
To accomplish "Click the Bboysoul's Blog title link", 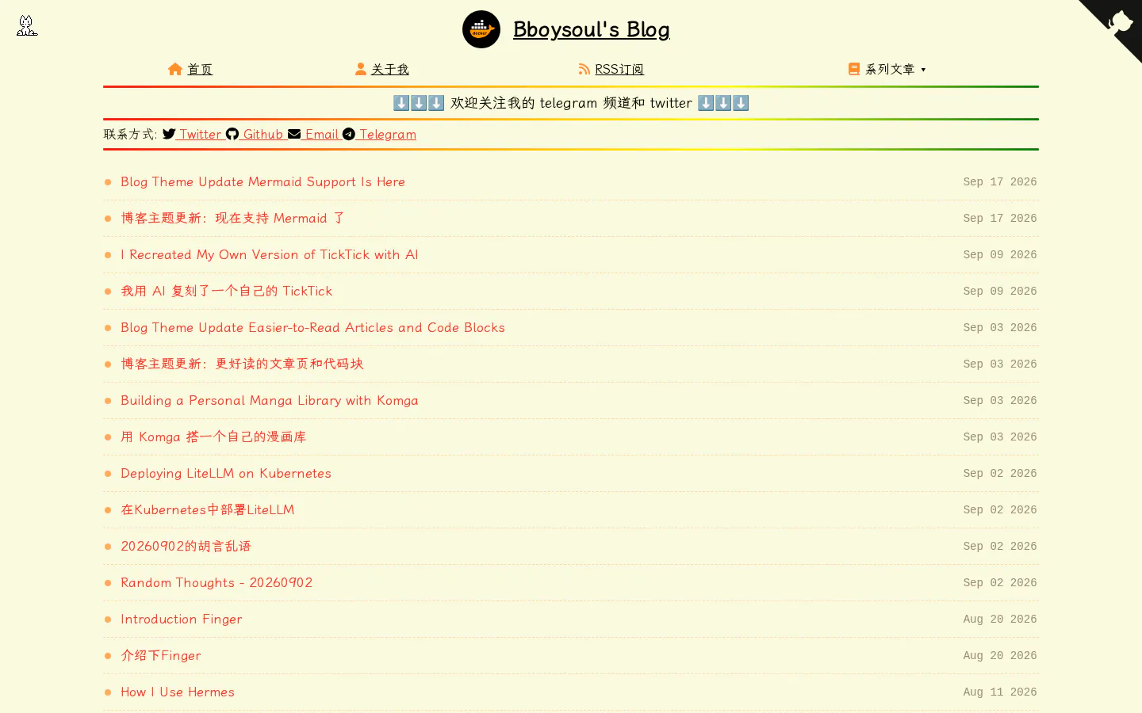I will point(592,29).
